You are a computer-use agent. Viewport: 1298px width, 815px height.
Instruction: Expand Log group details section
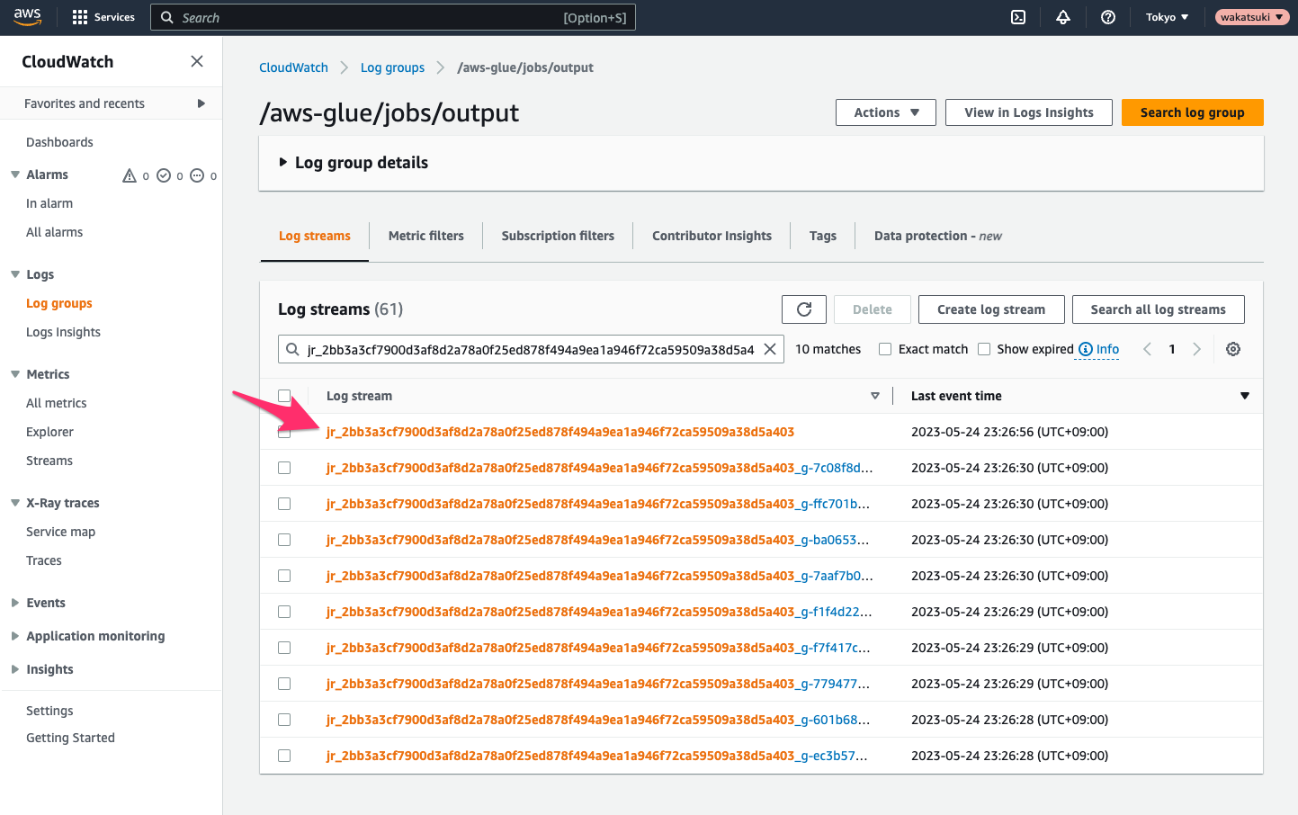coord(283,163)
